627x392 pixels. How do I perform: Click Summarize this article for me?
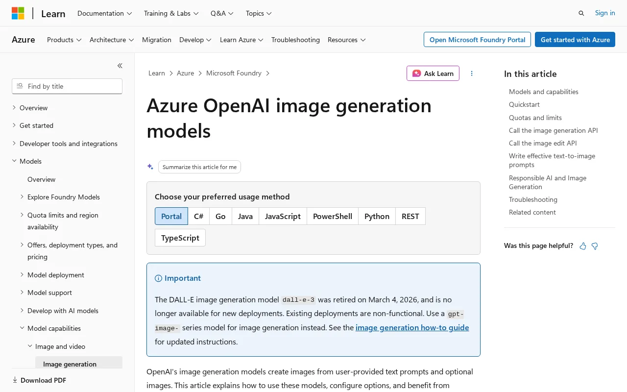coord(199,167)
